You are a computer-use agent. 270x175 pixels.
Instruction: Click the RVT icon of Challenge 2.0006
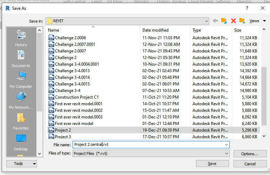pyautogui.click(x=51, y=38)
